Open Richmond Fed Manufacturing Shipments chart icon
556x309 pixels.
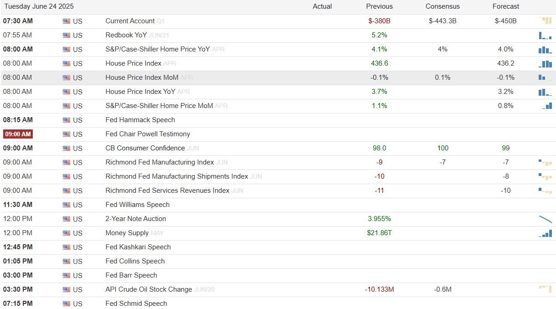[x=546, y=176]
